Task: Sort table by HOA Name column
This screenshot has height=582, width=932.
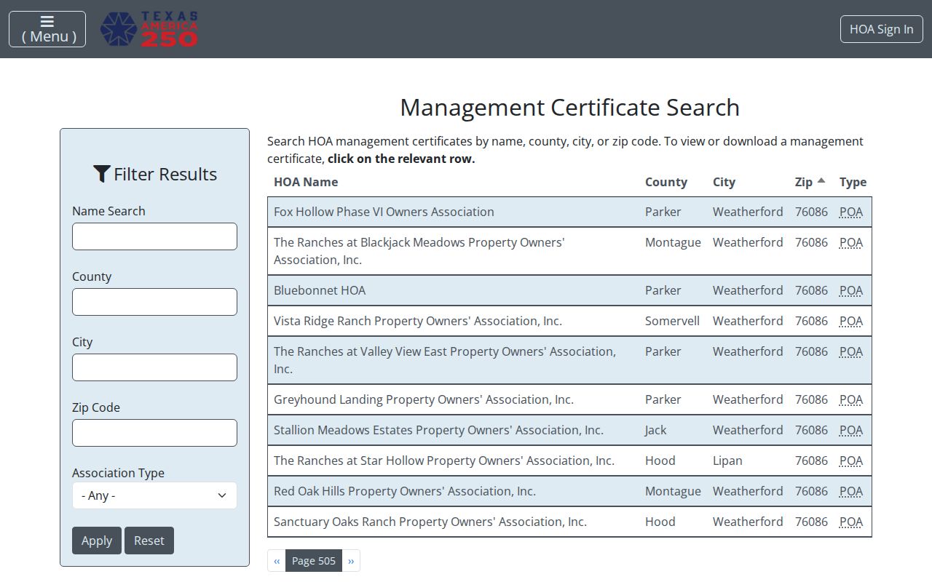Action: pos(306,182)
